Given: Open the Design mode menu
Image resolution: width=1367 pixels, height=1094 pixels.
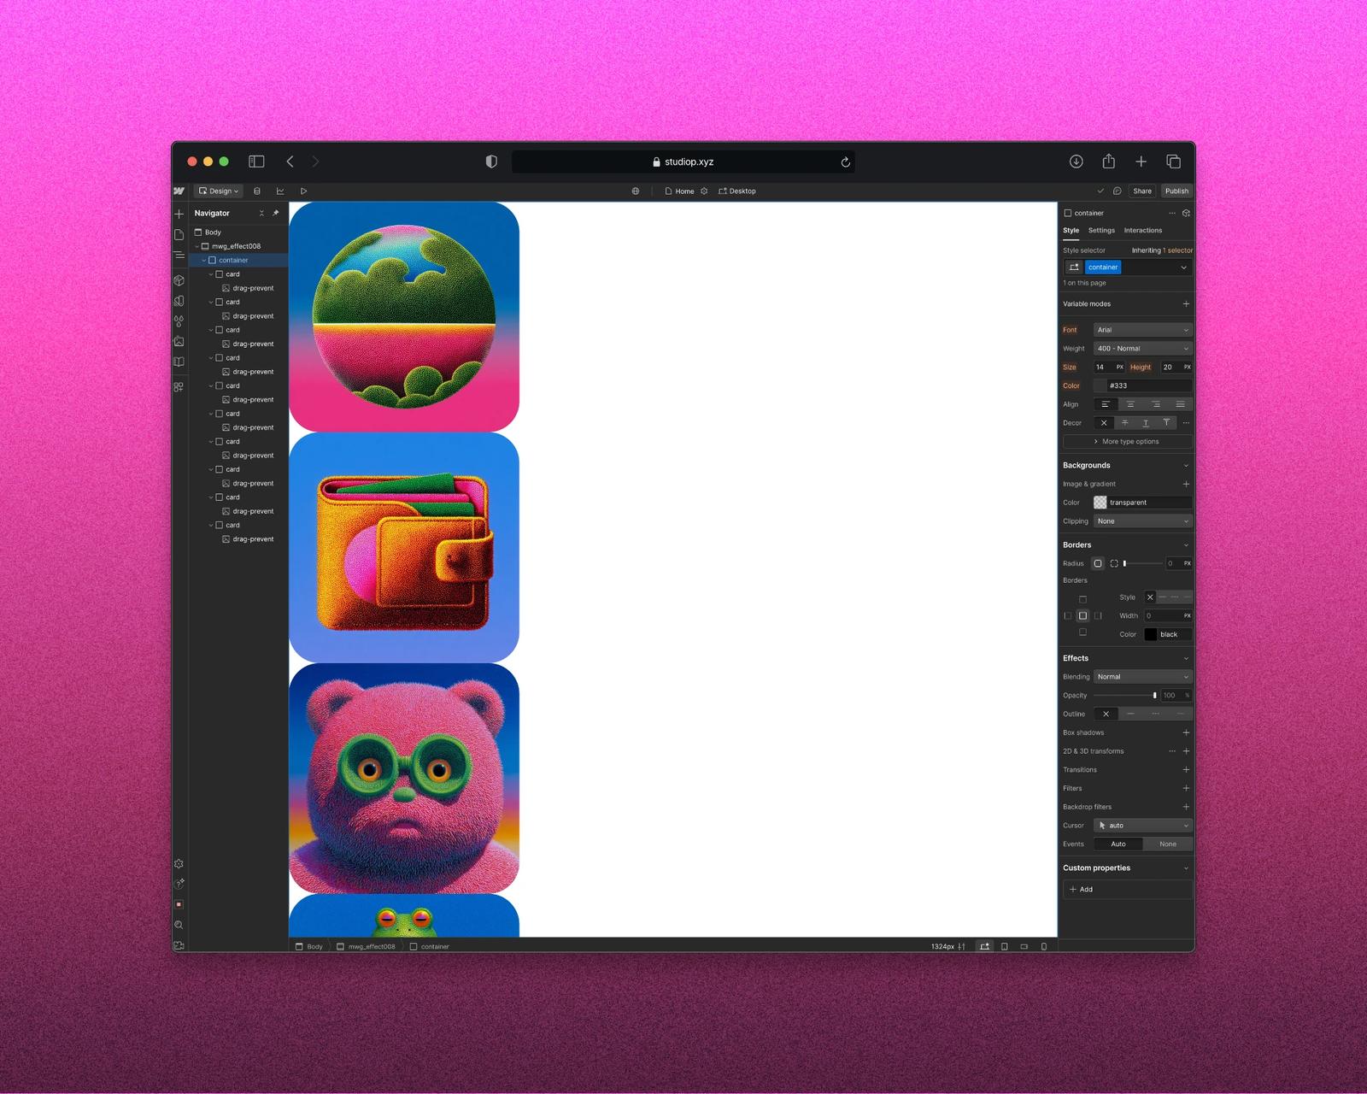Looking at the screenshot, I should pyautogui.click(x=219, y=191).
